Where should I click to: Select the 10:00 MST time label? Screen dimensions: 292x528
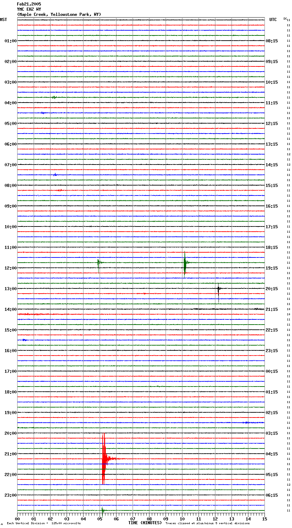pyautogui.click(x=11, y=227)
